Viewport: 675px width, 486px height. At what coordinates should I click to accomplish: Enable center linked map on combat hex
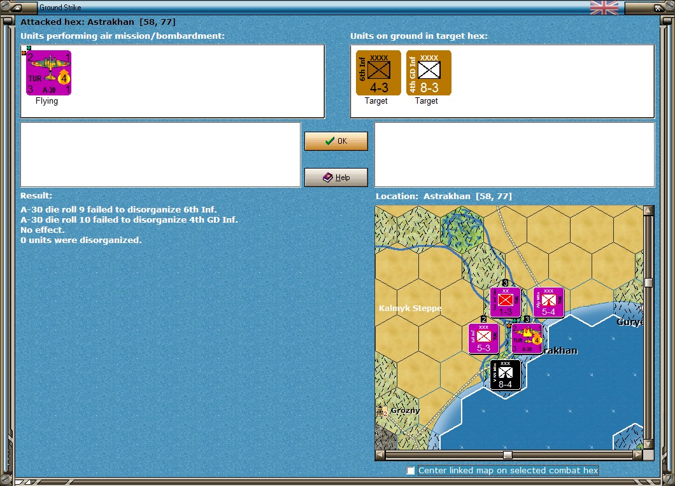[411, 471]
